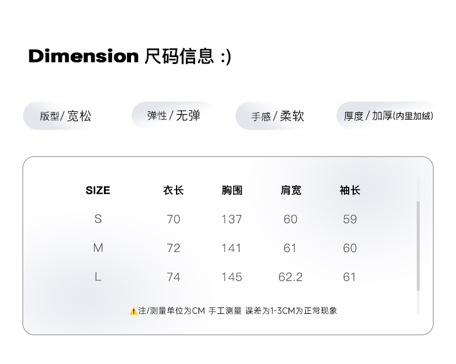Image resolution: width=456 pixels, height=364 pixels.
Task: Click the 肩宽 column header
Action: point(290,190)
